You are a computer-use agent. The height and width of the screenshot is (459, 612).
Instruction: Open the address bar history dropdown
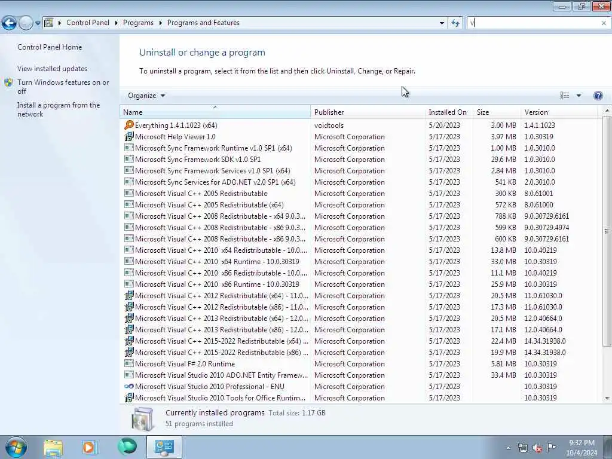[x=442, y=23]
